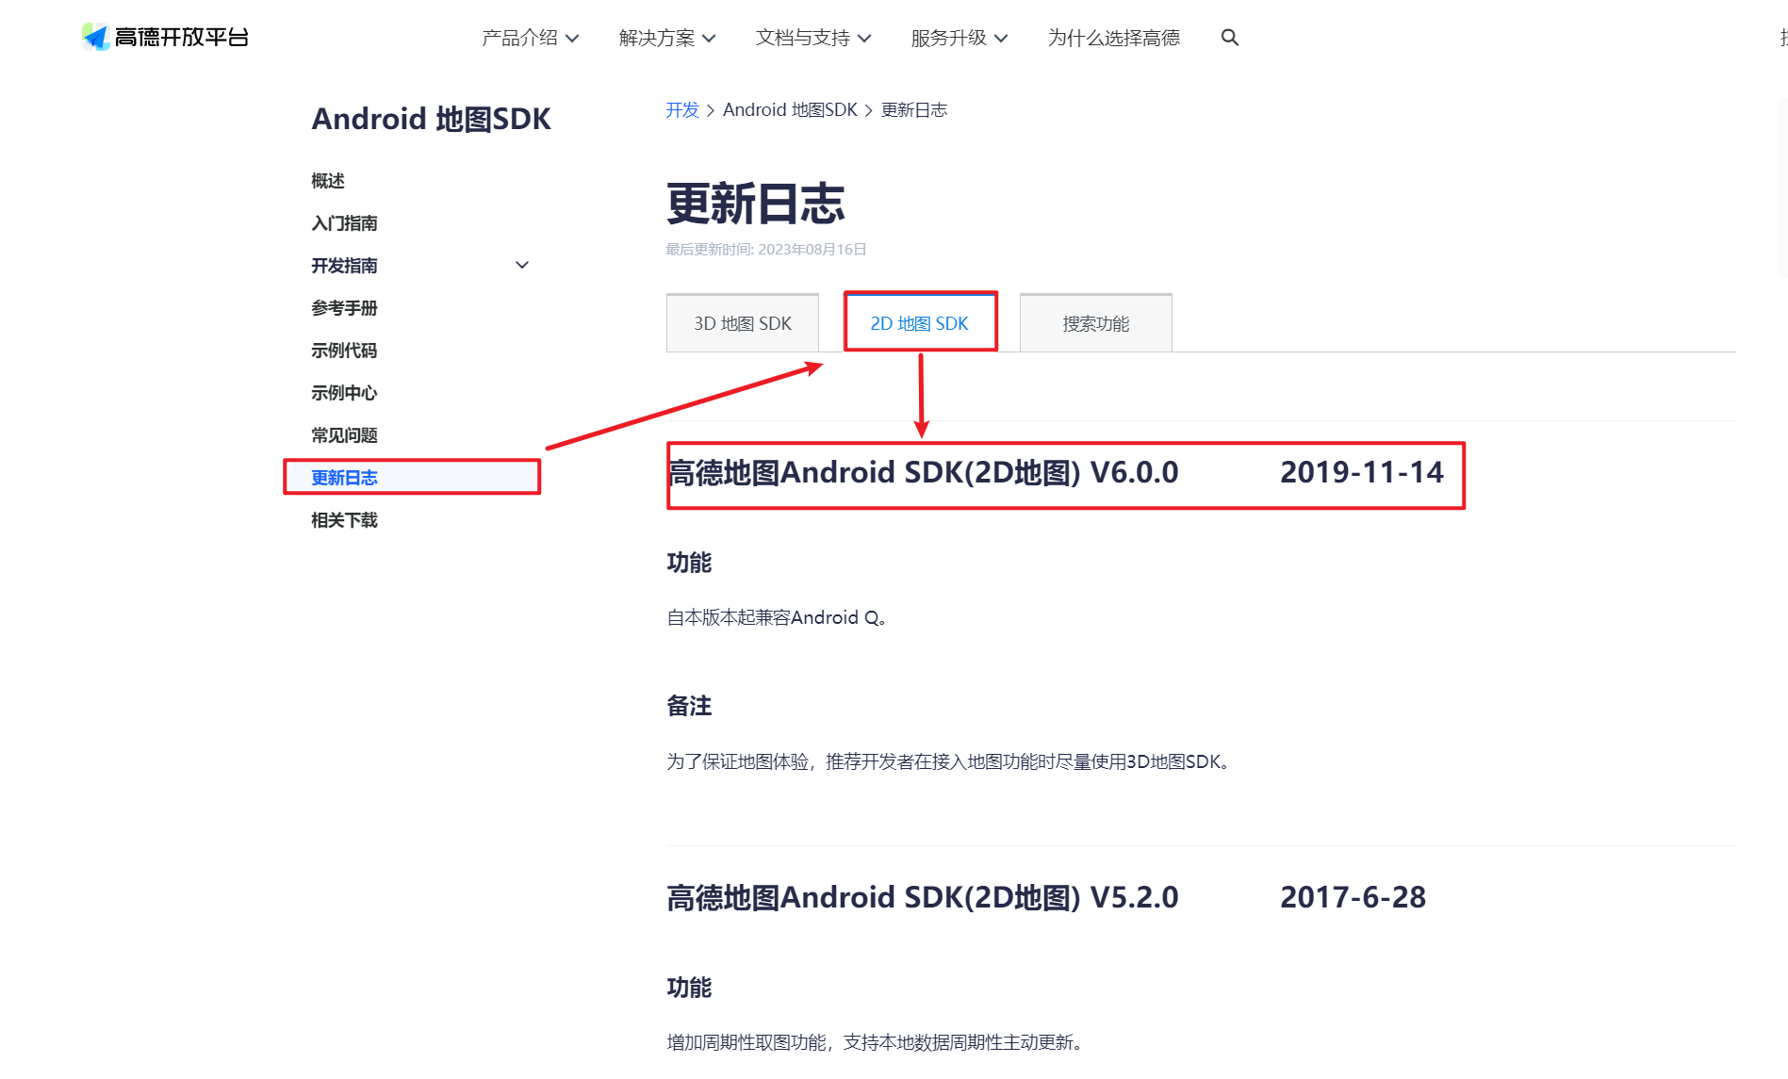The width and height of the screenshot is (1788, 1079).
Task: Expand the 服务升级 menu
Action: (x=960, y=38)
